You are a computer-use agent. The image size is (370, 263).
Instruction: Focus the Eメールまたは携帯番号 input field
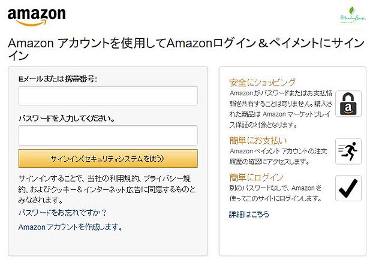(108, 95)
